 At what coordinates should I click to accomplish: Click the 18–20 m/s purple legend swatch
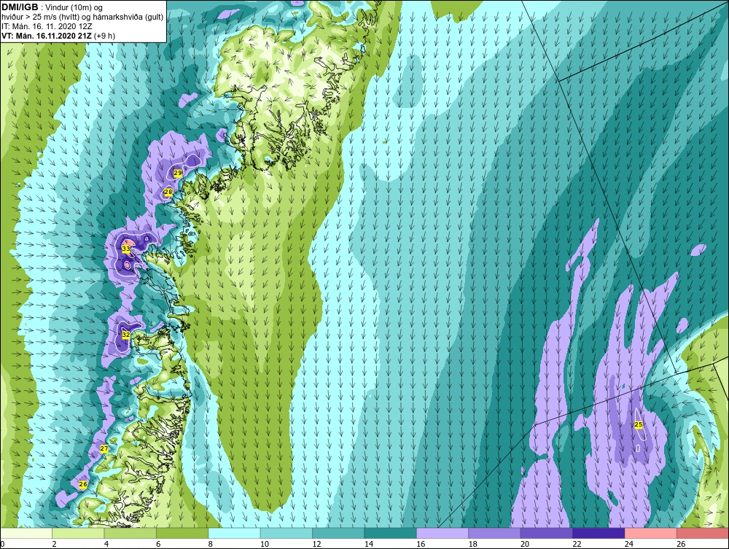(495, 533)
